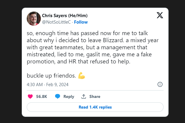
Task: Click the X logo in the corner
Action: click(160, 16)
